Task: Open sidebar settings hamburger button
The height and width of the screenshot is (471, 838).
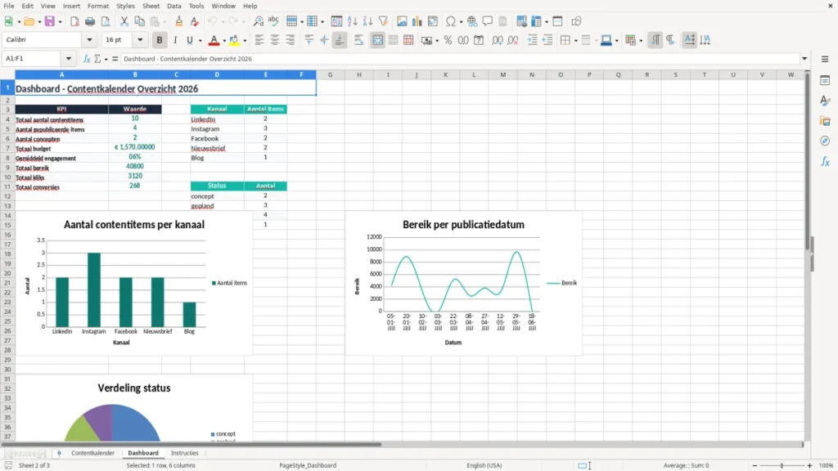Action: pos(825,59)
